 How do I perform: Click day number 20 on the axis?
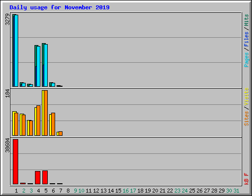pyautogui.click(x=155, y=191)
